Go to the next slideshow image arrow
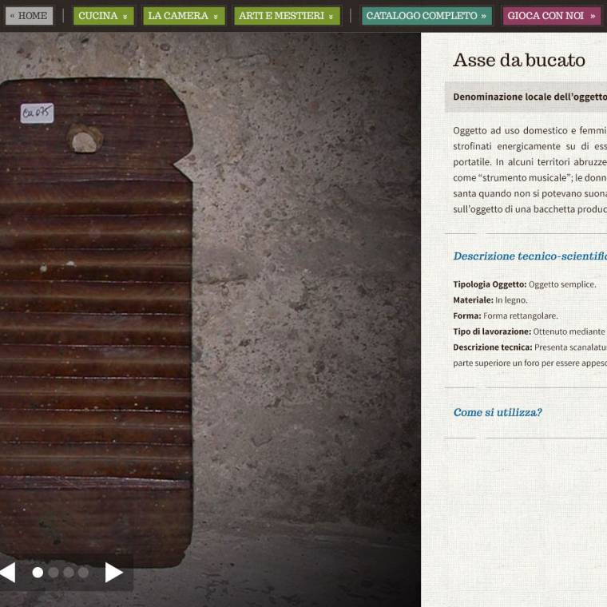Screen dimensions: 607x607 click(x=113, y=572)
